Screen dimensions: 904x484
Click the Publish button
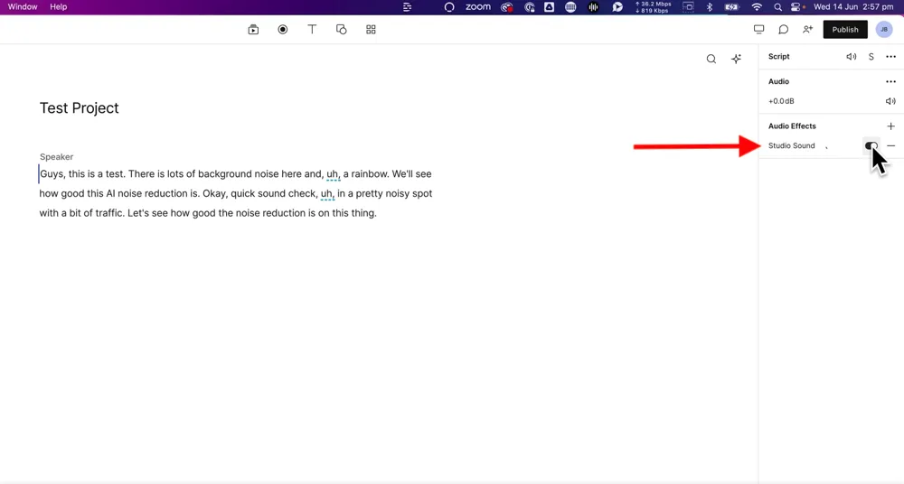(x=845, y=30)
